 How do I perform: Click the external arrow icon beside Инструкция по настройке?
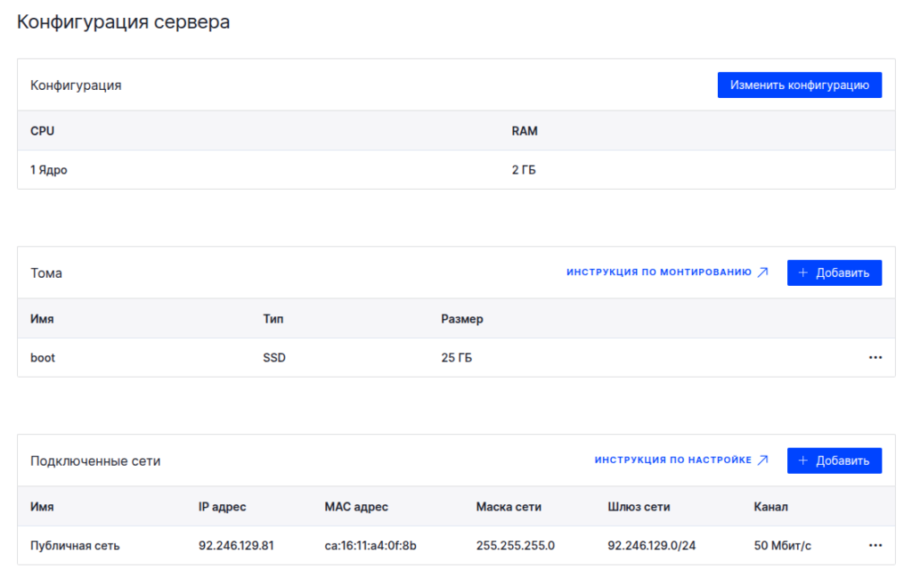762,461
